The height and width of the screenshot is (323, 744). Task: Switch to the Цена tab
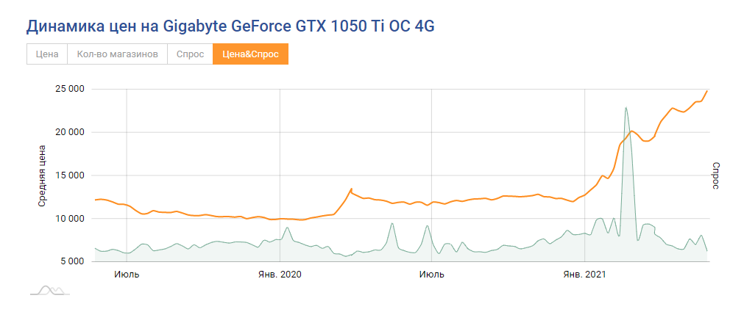tap(47, 54)
